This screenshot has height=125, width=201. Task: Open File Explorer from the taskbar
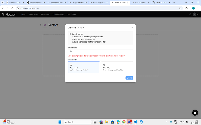point(107,122)
